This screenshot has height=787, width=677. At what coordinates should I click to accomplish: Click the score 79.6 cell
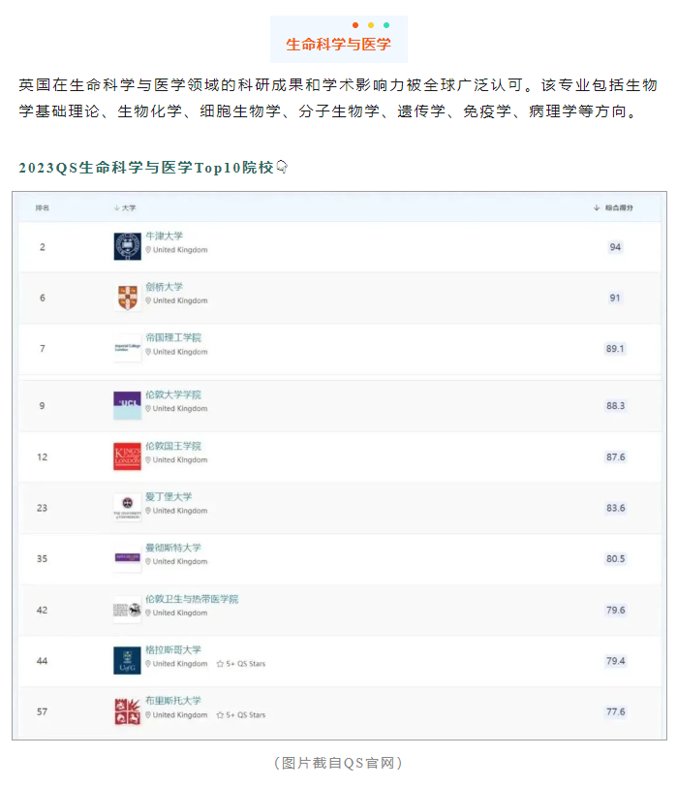616,611
